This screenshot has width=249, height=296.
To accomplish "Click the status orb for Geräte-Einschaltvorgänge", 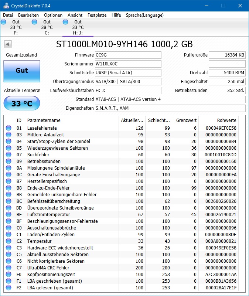I will coord(8,175).
